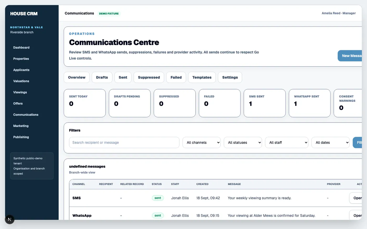This screenshot has height=229, width=367.
Task: Open Properties in the sidebar
Action: click(x=21, y=59)
